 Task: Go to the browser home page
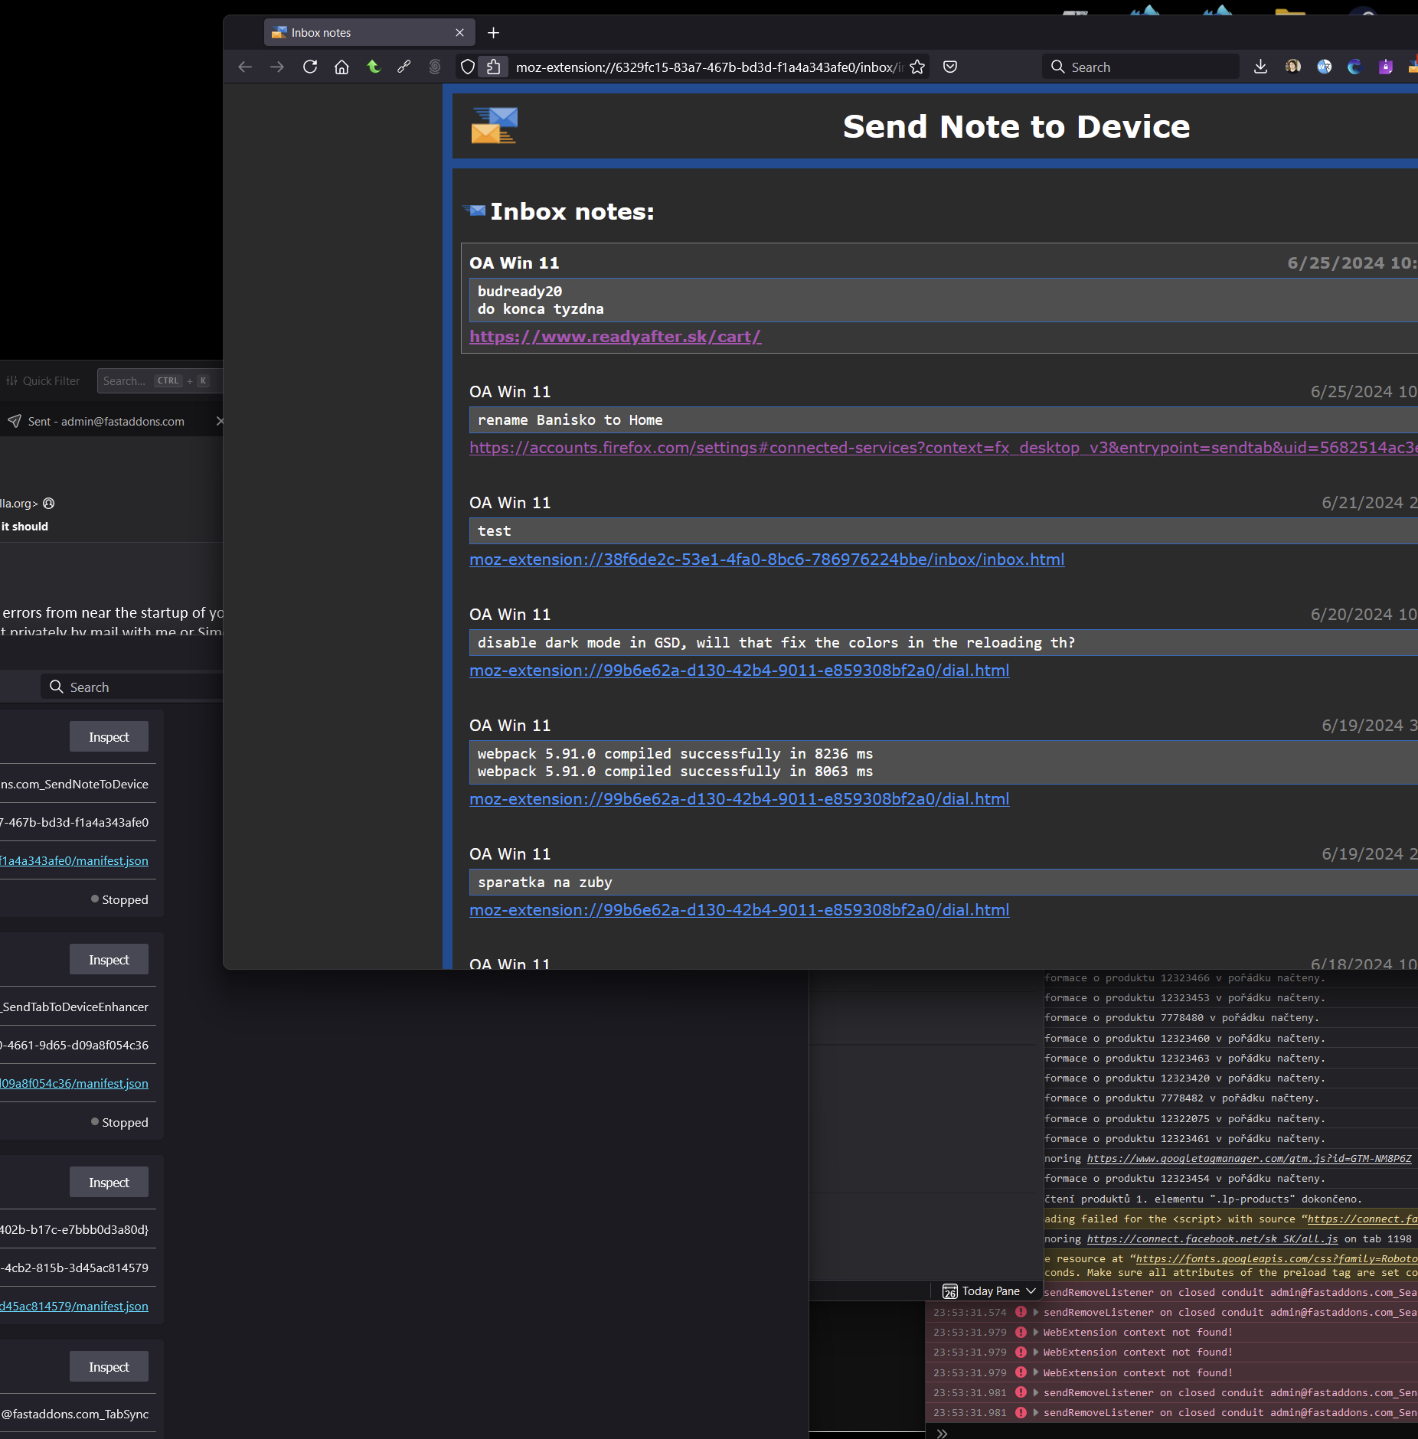pyautogui.click(x=341, y=67)
